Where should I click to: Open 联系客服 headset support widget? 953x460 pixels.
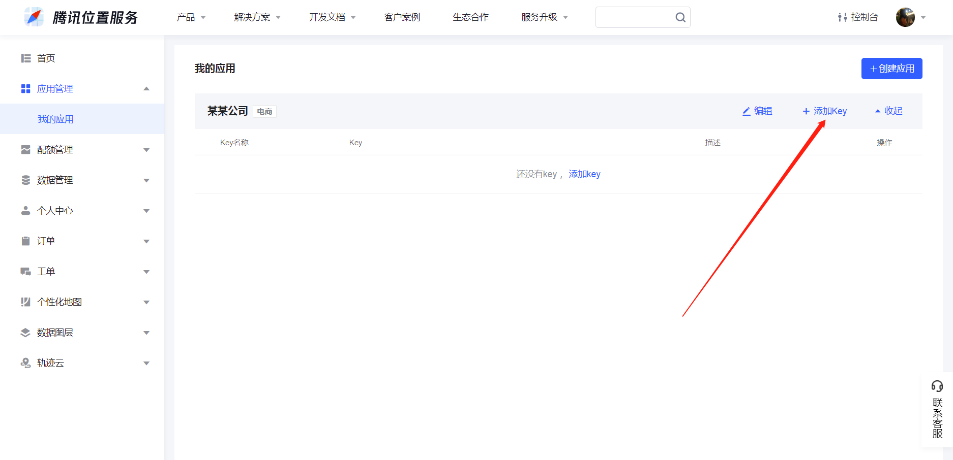pos(937,409)
